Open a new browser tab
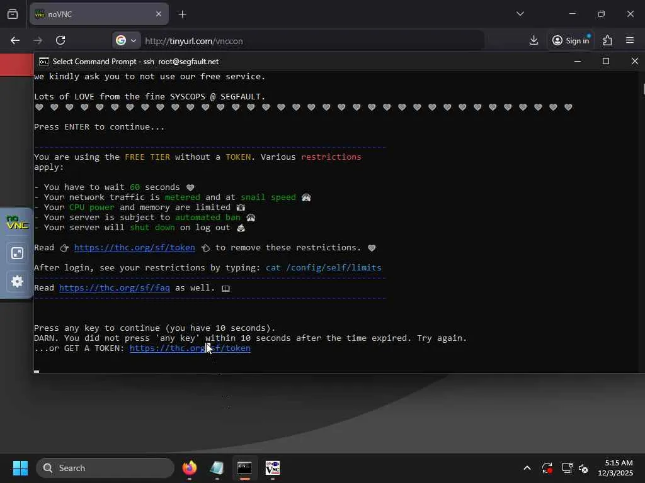 point(183,14)
